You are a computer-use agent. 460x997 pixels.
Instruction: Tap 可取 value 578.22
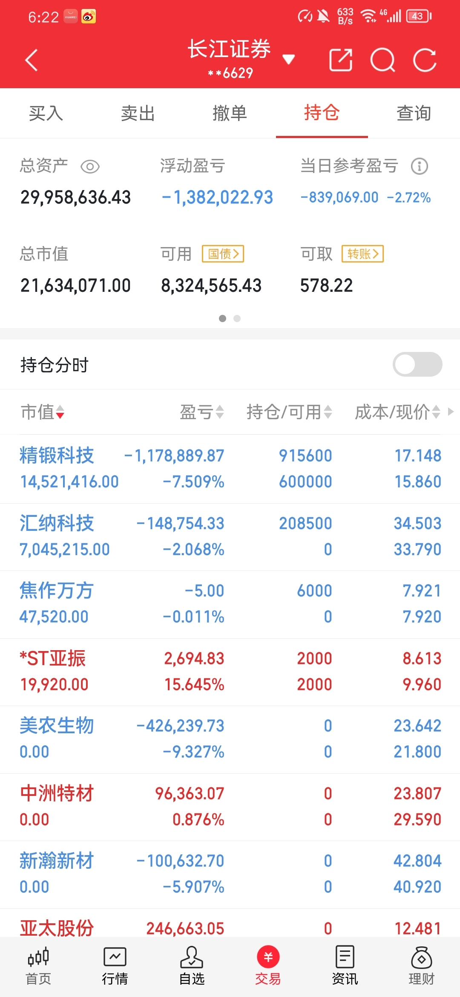pos(327,286)
